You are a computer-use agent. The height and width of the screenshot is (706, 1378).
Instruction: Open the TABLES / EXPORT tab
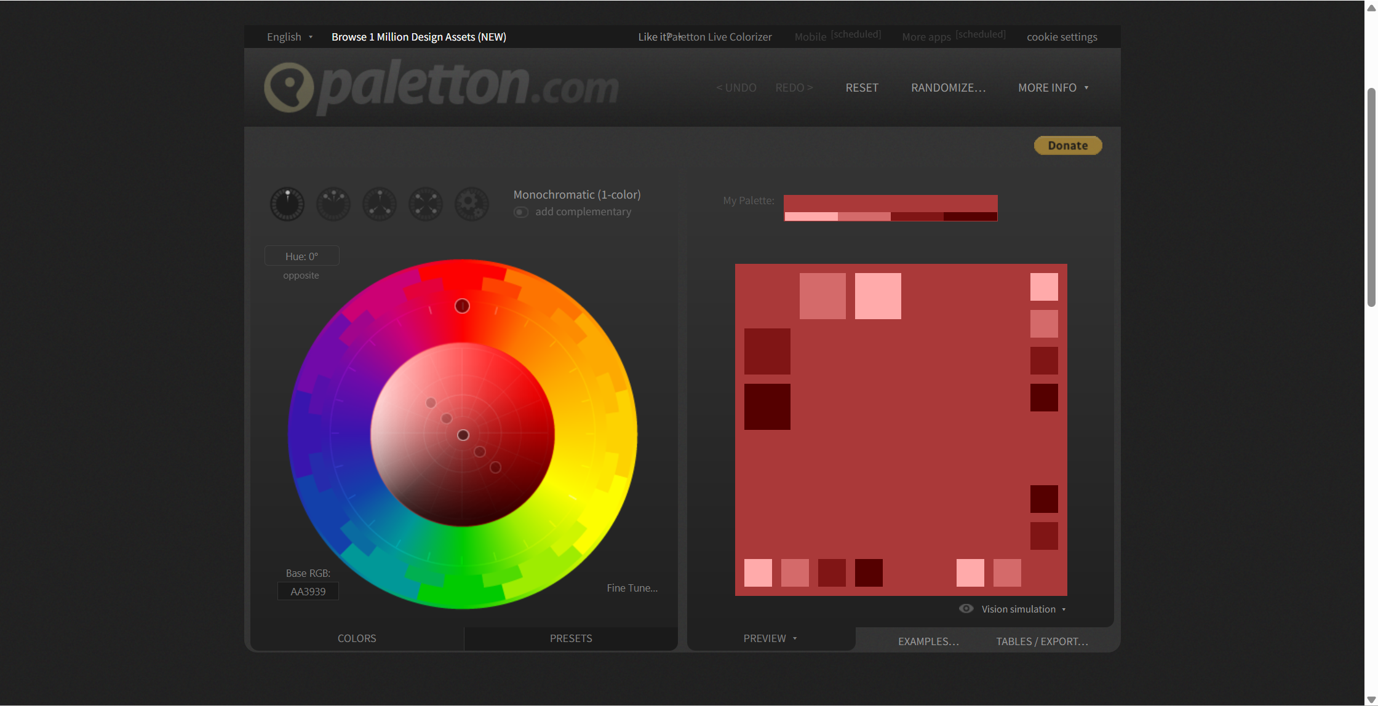(1042, 641)
